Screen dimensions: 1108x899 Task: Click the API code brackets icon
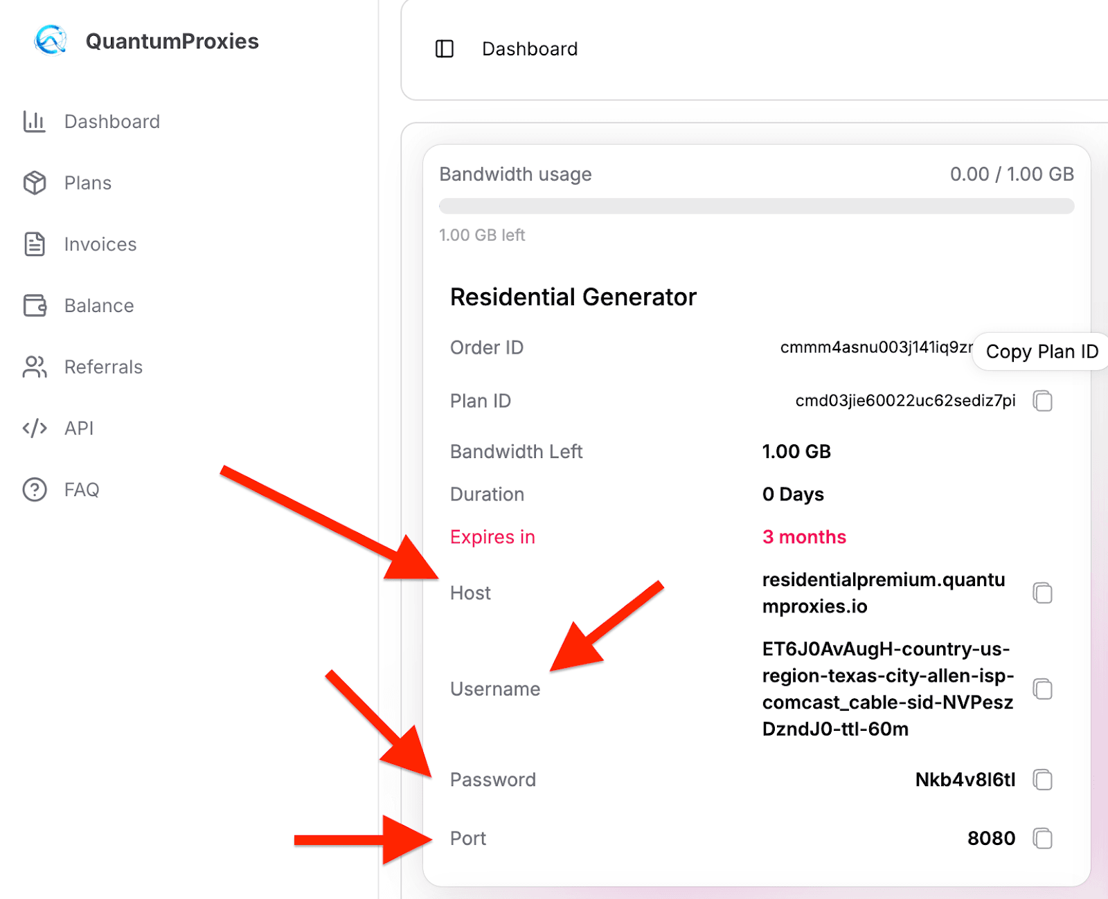click(34, 428)
